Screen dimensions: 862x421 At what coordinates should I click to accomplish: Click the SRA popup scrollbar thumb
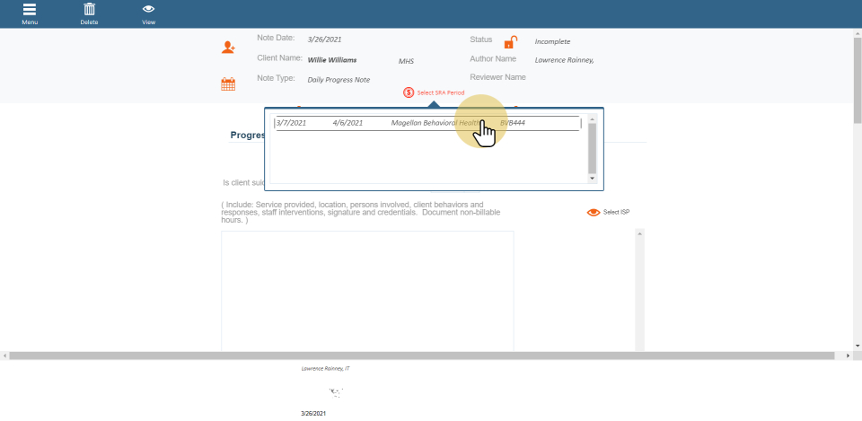pyautogui.click(x=592, y=147)
